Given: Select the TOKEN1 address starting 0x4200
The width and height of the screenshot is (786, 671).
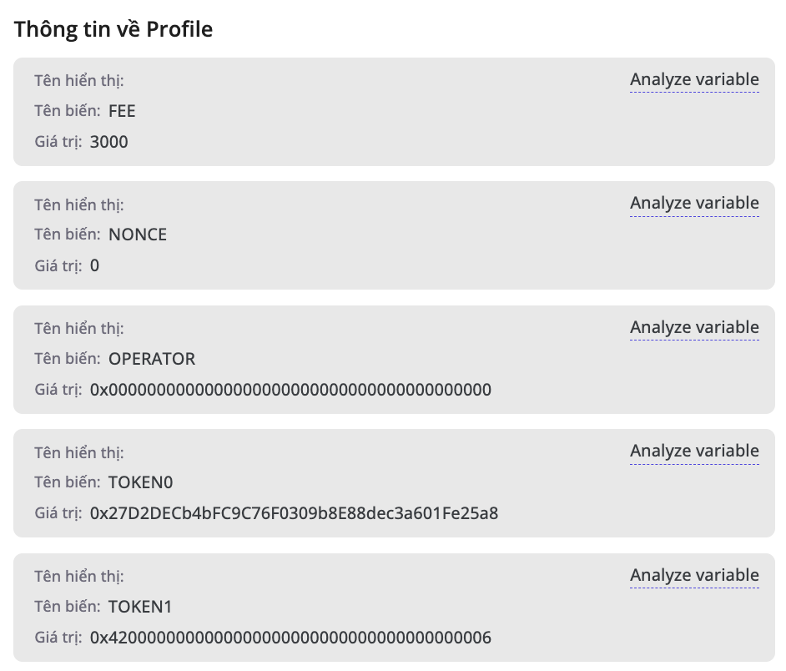Looking at the screenshot, I should pyautogui.click(x=290, y=638).
